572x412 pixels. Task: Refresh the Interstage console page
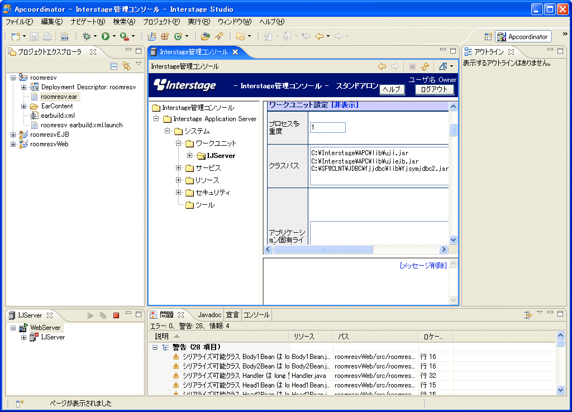coord(425,66)
